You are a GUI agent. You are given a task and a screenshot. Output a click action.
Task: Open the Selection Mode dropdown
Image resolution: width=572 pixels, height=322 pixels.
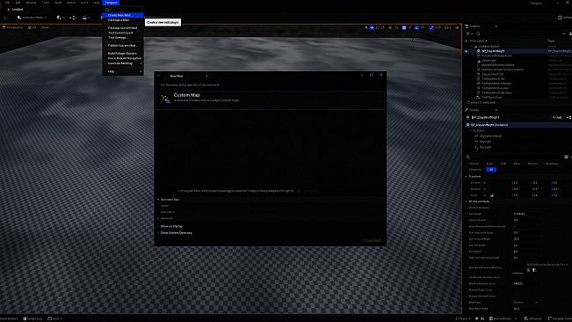pyautogui.click(x=33, y=18)
